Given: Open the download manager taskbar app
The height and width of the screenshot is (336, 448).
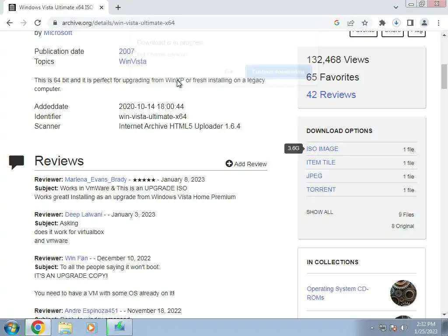Looking at the screenshot, I should point(119,327).
